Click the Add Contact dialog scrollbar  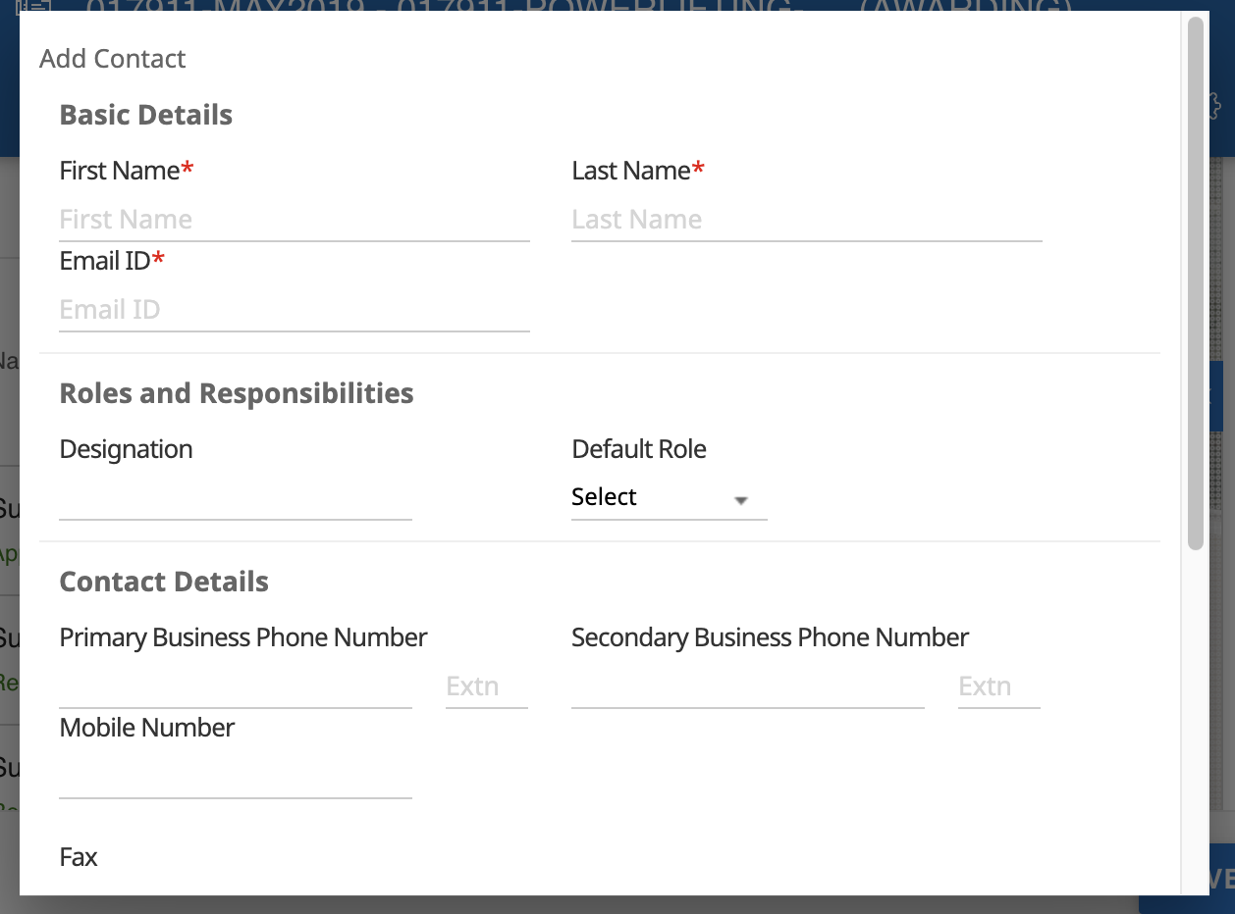(x=1195, y=284)
